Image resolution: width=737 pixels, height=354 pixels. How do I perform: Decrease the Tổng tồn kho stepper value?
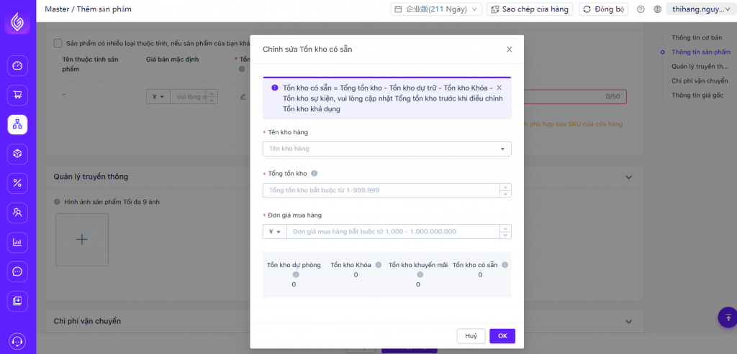point(505,194)
